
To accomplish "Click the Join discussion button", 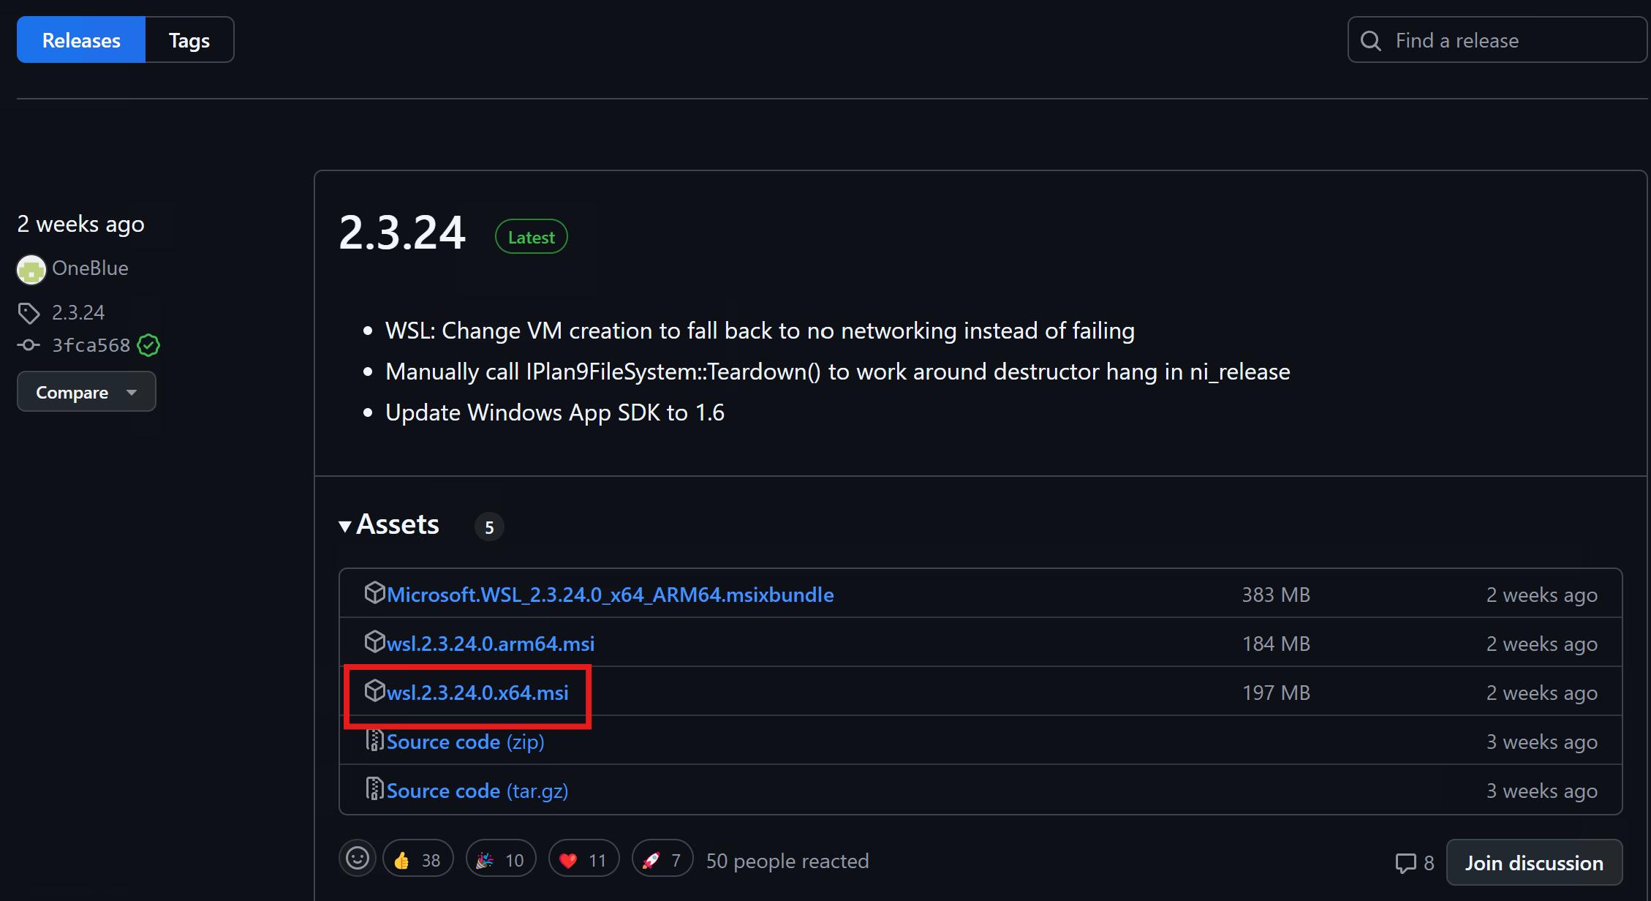I will click(x=1534, y=862).
